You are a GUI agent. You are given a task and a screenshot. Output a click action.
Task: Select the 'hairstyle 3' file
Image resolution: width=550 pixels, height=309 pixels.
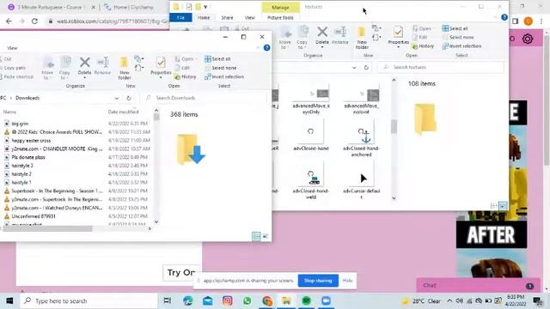pos(22,166)
